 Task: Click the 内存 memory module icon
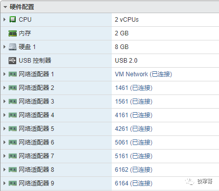[x=13, y=33]
